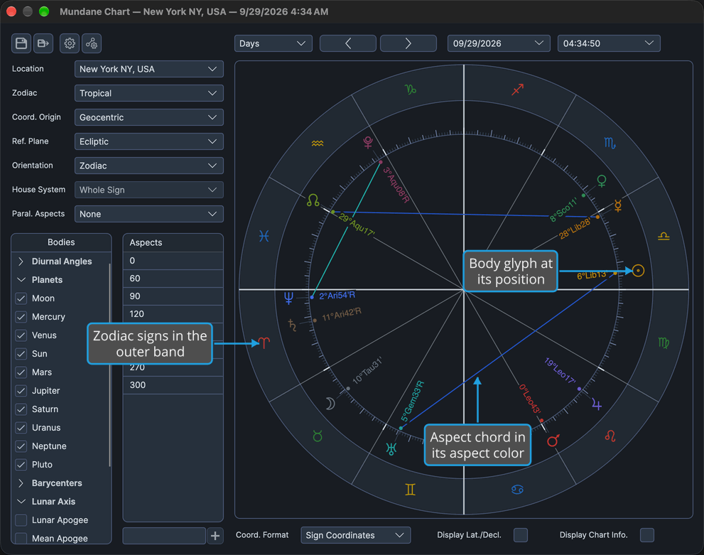Open the Paral. Aspects None dropdown
Viewport: 704px width, 555px height.
click(149, 214)
